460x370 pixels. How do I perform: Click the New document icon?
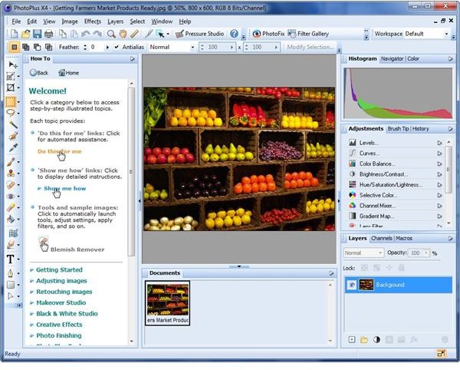click(14, 34)
